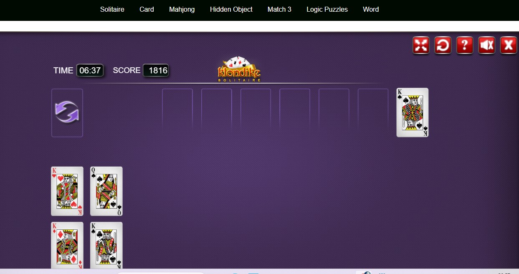This screenshot has width=519, height=274.
Task: Open the Word games category
Action: 371,9
